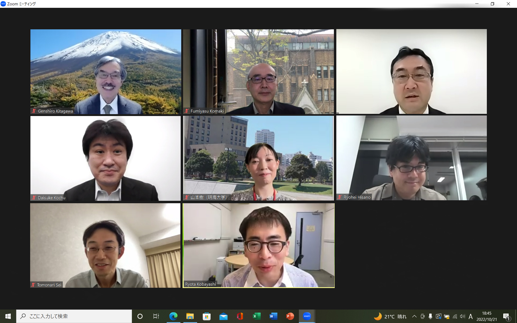Click the sync display tray icon with blue dot
The height and width of the screenshot is (323, 517).
[438, 316]
